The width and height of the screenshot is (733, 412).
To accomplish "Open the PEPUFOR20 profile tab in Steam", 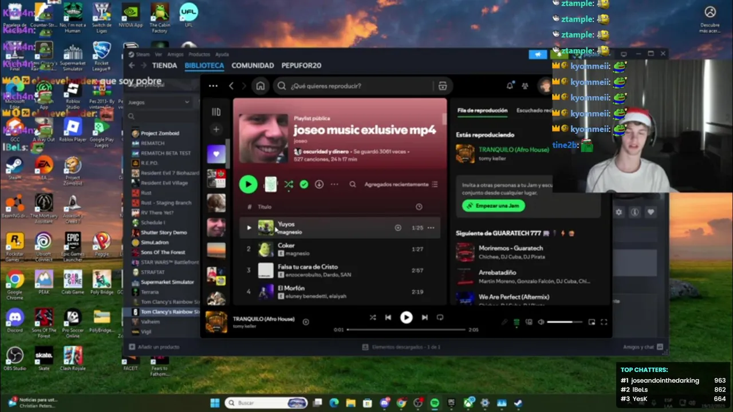I will coord(301,66).
